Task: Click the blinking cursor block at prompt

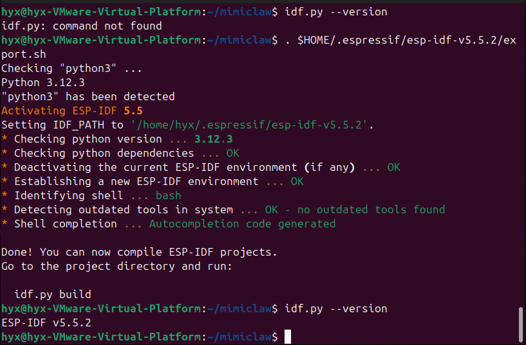Action: [288, 337]
